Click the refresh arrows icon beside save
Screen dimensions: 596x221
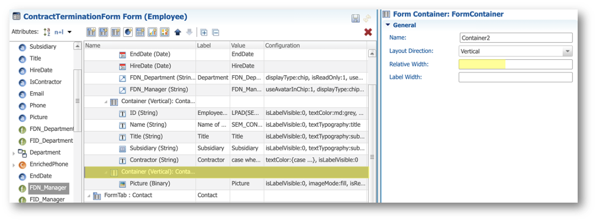[x=367, y=18]
